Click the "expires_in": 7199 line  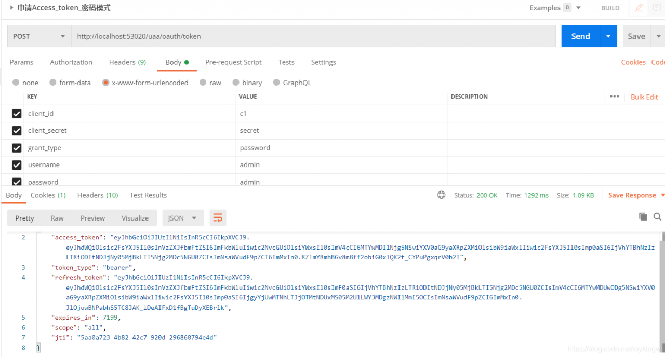tap(86, 318)
